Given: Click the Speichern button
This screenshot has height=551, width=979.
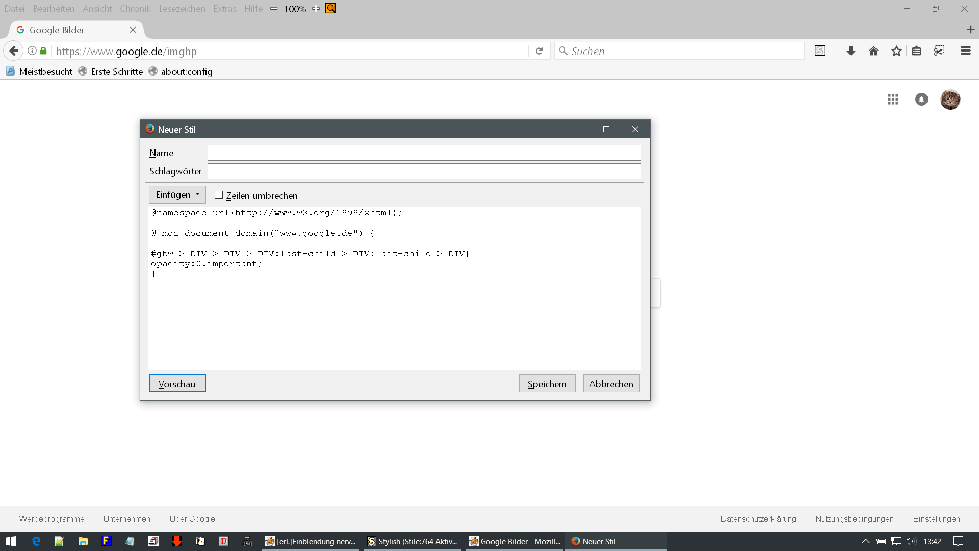Looking at the screenshot, I should pyautogui.click(x=547, y=384).
